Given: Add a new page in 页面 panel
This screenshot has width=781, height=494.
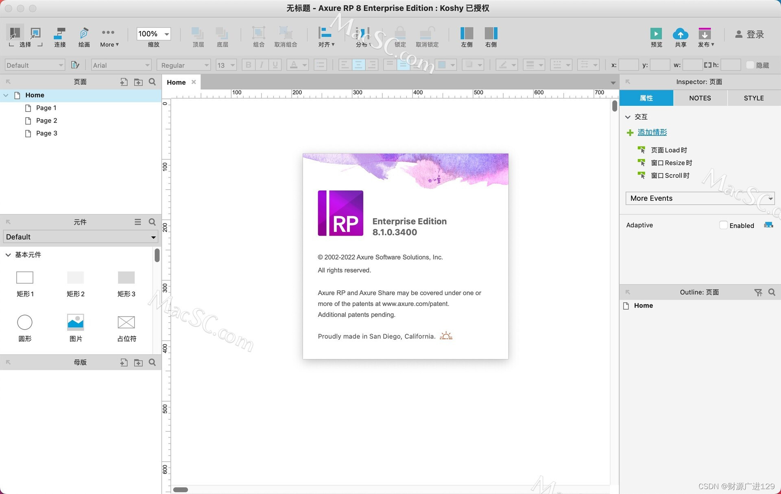Looking at the screenshot, I should (x=124, y=82).
